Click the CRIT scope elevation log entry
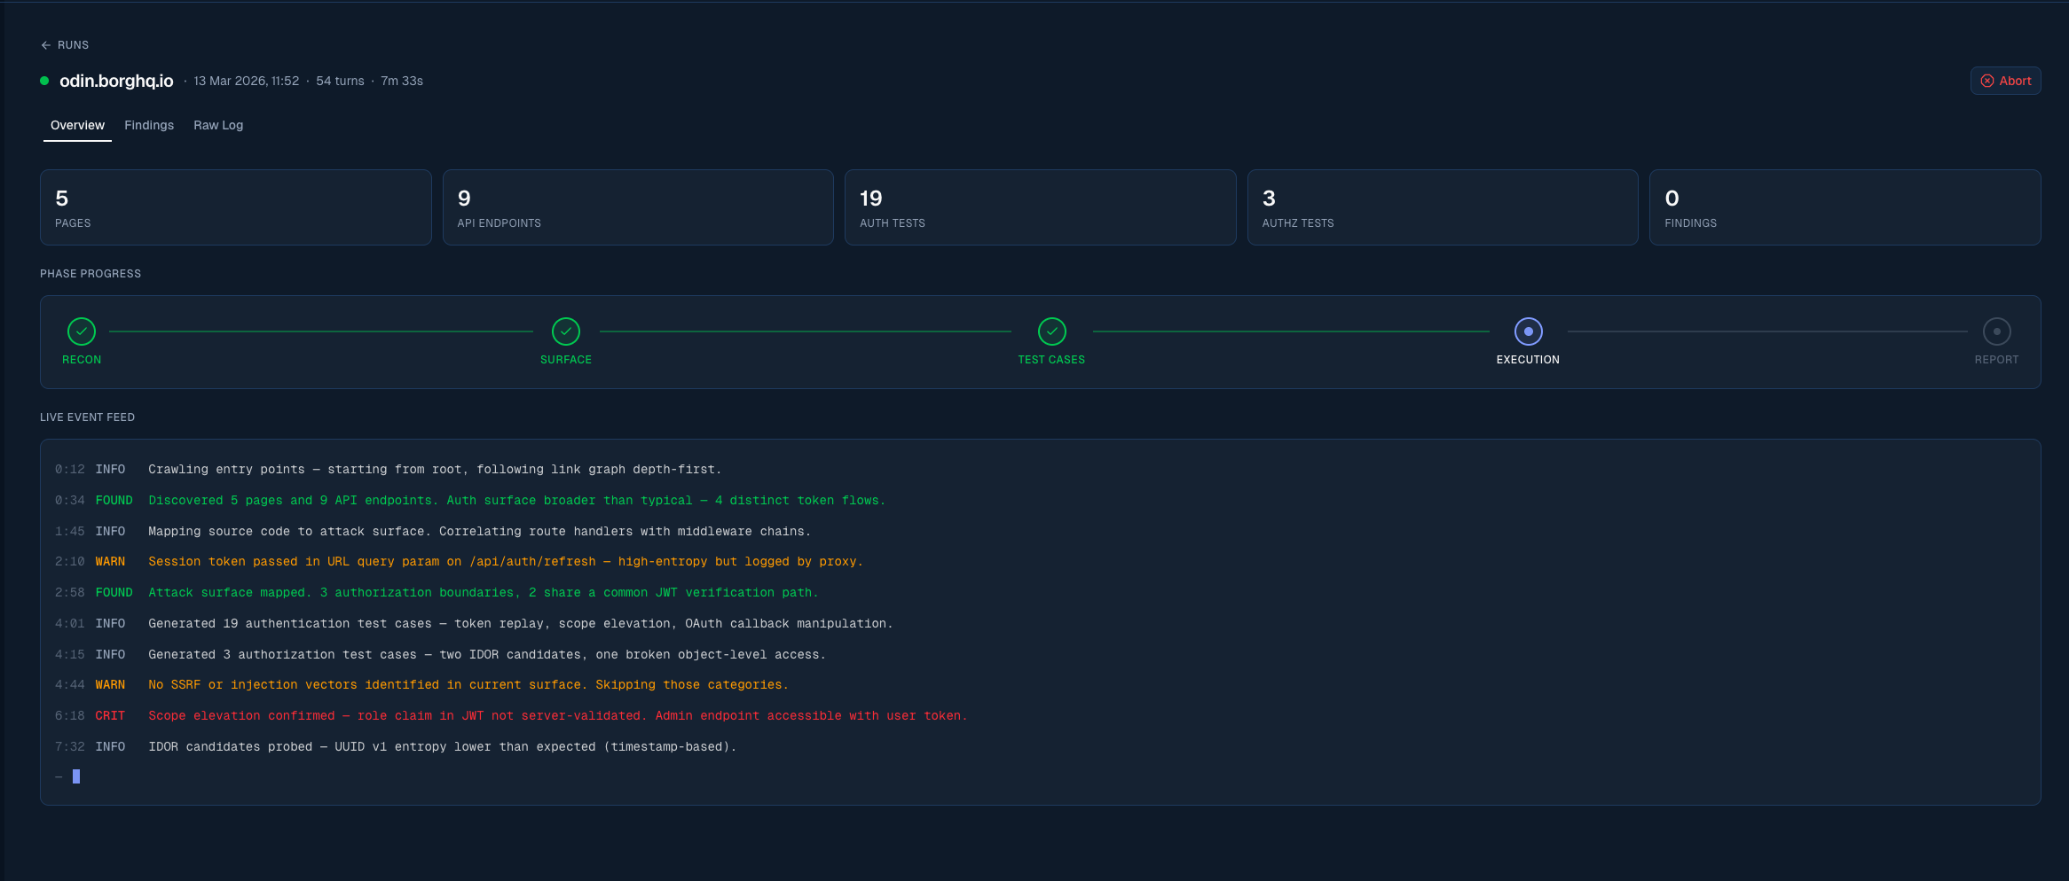The image size is (2069, 881). pyautogui.click(x=557, y=715)
